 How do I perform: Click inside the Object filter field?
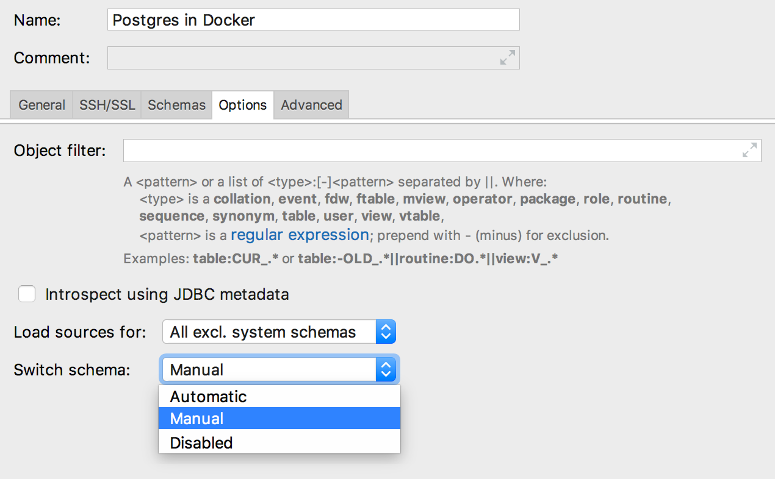[427, 151]
